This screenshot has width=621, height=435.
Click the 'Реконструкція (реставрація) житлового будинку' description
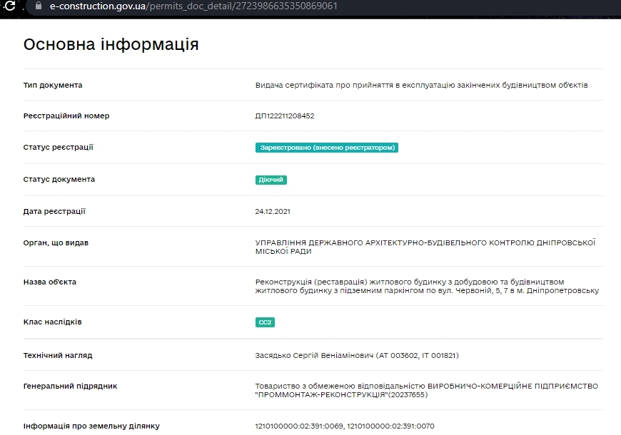pyautogui.click(x=427, y=286)
